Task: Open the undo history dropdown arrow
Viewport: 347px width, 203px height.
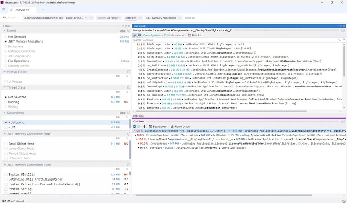Action: 9,18
